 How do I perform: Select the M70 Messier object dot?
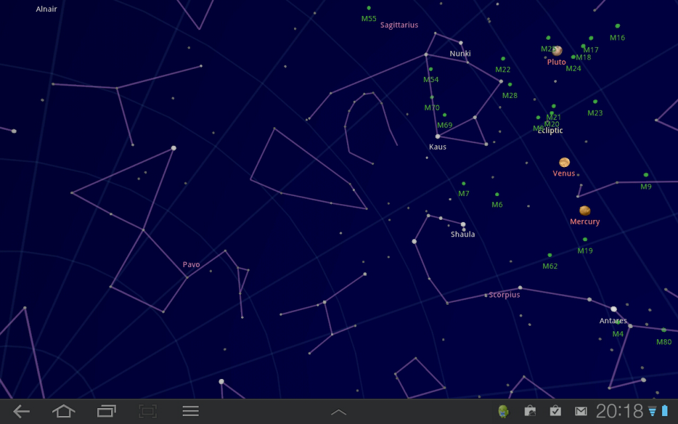click(x=432, y=97)
